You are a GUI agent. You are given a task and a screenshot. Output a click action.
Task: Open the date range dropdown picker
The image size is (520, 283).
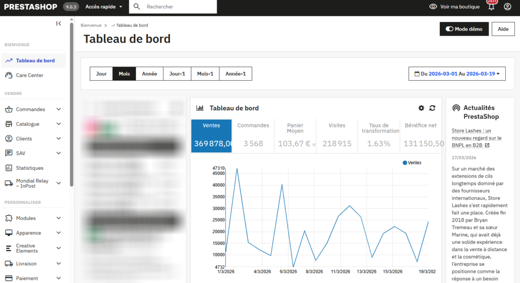click(x=457, y=74)
